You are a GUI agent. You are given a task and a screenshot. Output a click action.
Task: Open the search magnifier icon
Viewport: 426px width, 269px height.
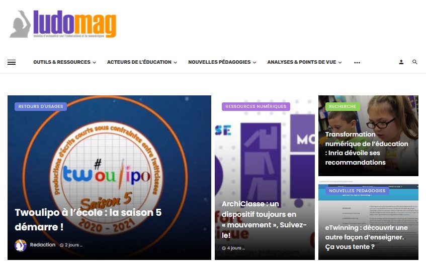pyautogui.click(x=414, y=62)
